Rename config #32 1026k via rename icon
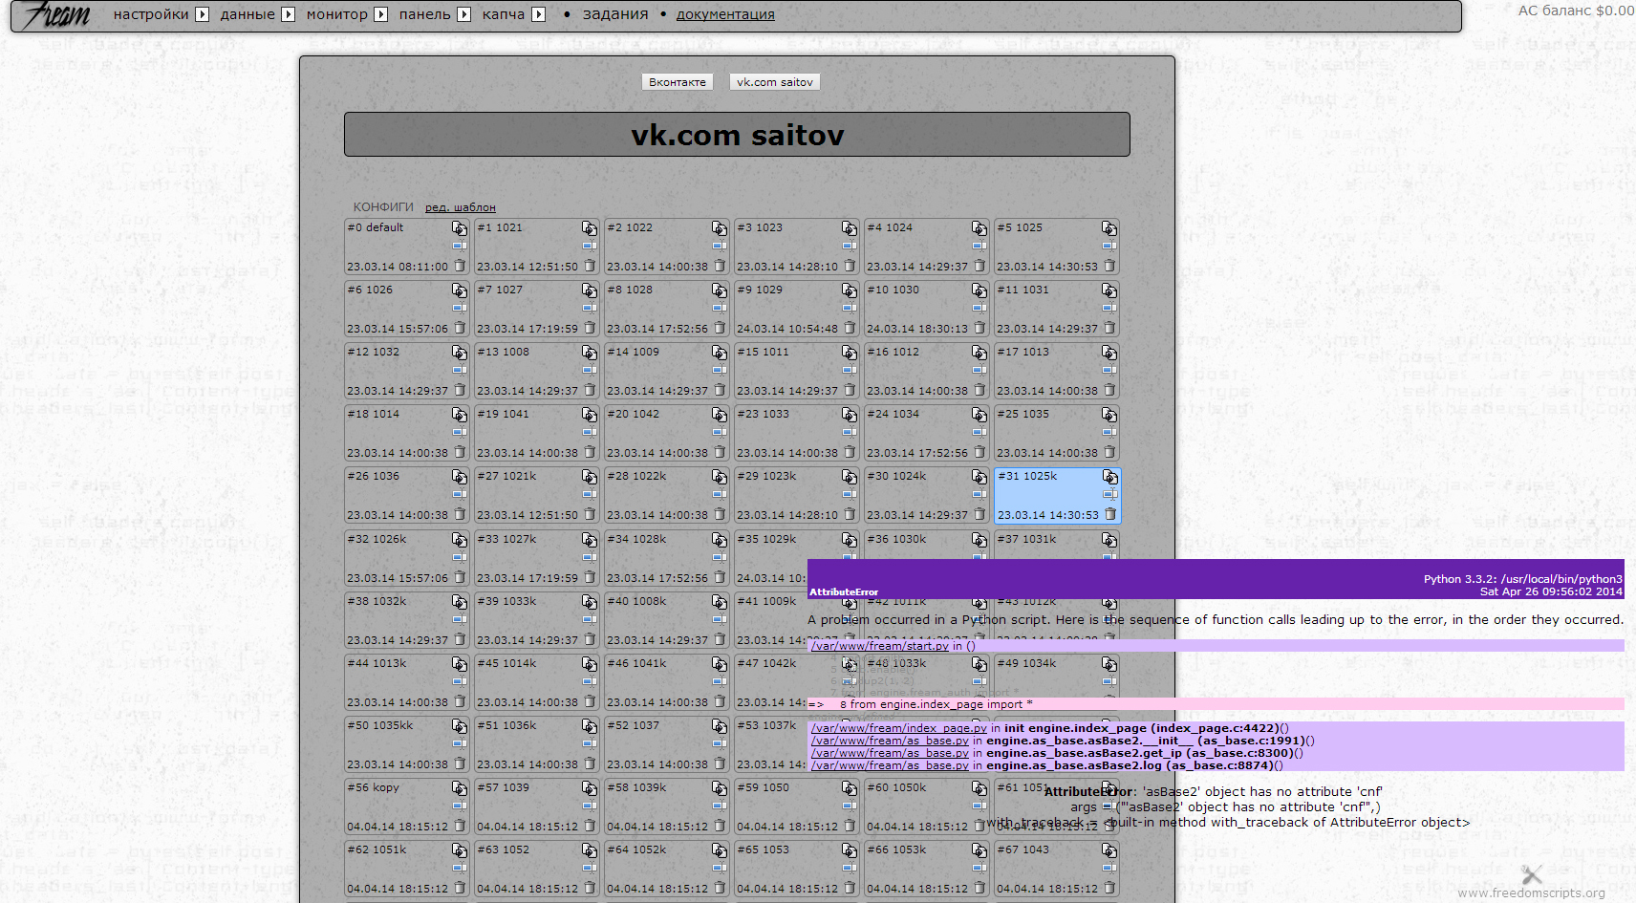 tap(460, 557)
